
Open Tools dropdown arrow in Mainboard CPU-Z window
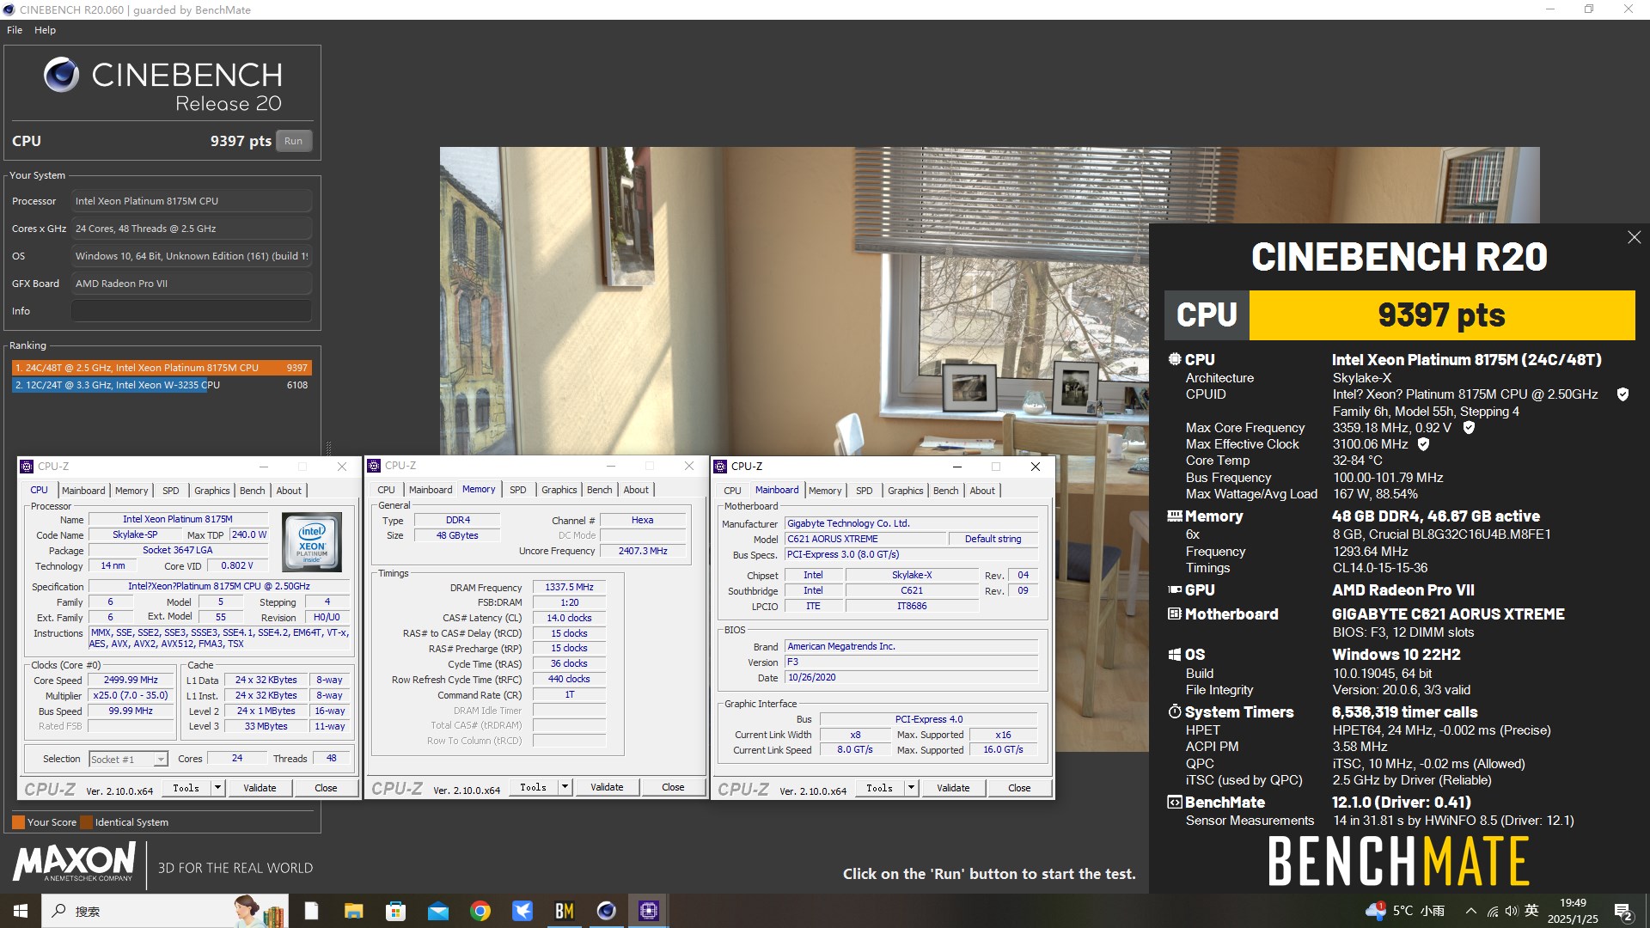point(911,787)
